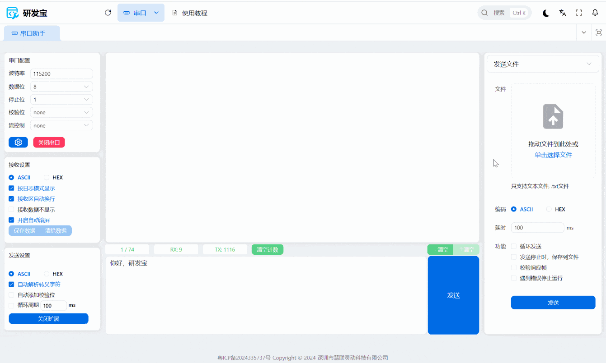Open the language translation icon

[x=563, y=13]
